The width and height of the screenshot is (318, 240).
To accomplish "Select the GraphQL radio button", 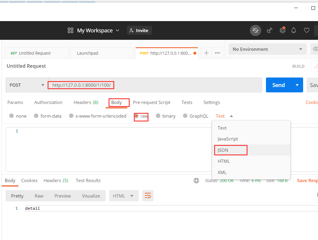I will coord(185,116).
